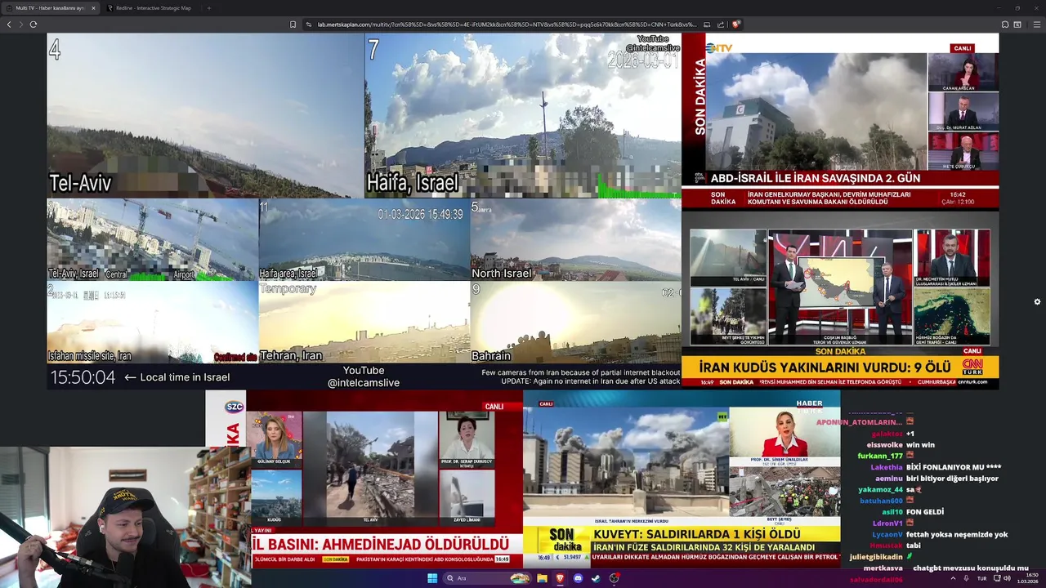Click the YouTube @intelcamslive caption
Screen dimensions: 1046x588
click(364, 376)
